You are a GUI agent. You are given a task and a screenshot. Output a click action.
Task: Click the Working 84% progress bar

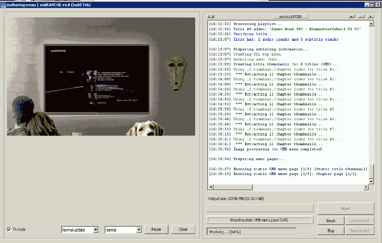coord(251,232)
